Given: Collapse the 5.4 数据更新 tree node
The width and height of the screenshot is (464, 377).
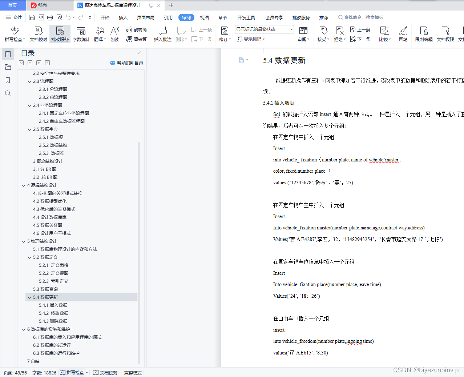Looking at the screenshot, I should coord(30,297).
